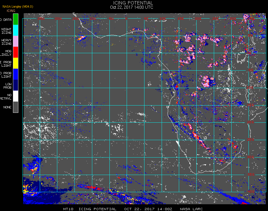Click the white NO RETRVL legend swatch
Image resolution: width=268 pixels, height=211 pixels.
[x=16, y=96]
